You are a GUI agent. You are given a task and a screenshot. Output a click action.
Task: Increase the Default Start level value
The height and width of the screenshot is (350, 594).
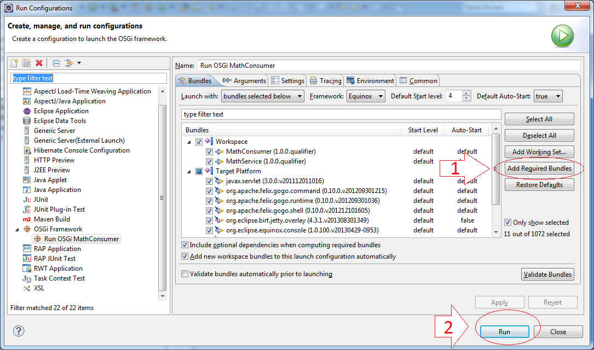point(466,93)
